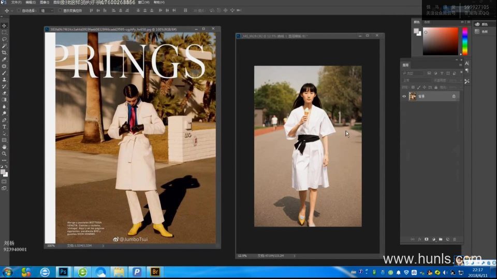Screen dimensions: 497x279
Task: Open the auto-select target dropdown
Action: click(x=47, y=10)
